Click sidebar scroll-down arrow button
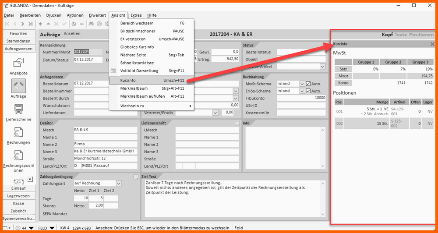 click(x=30, y=179)
